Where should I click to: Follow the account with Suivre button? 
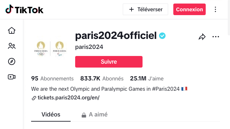pyautogui.click(x=109, y=62)
